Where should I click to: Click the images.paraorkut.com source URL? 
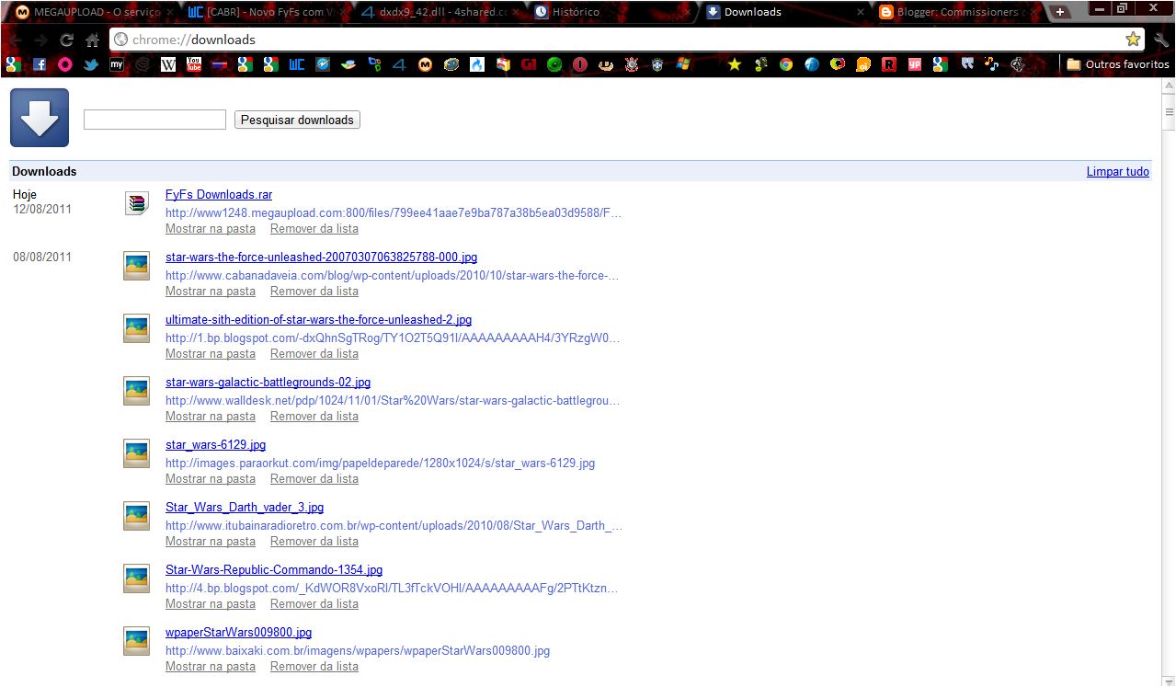coord(380,463)
